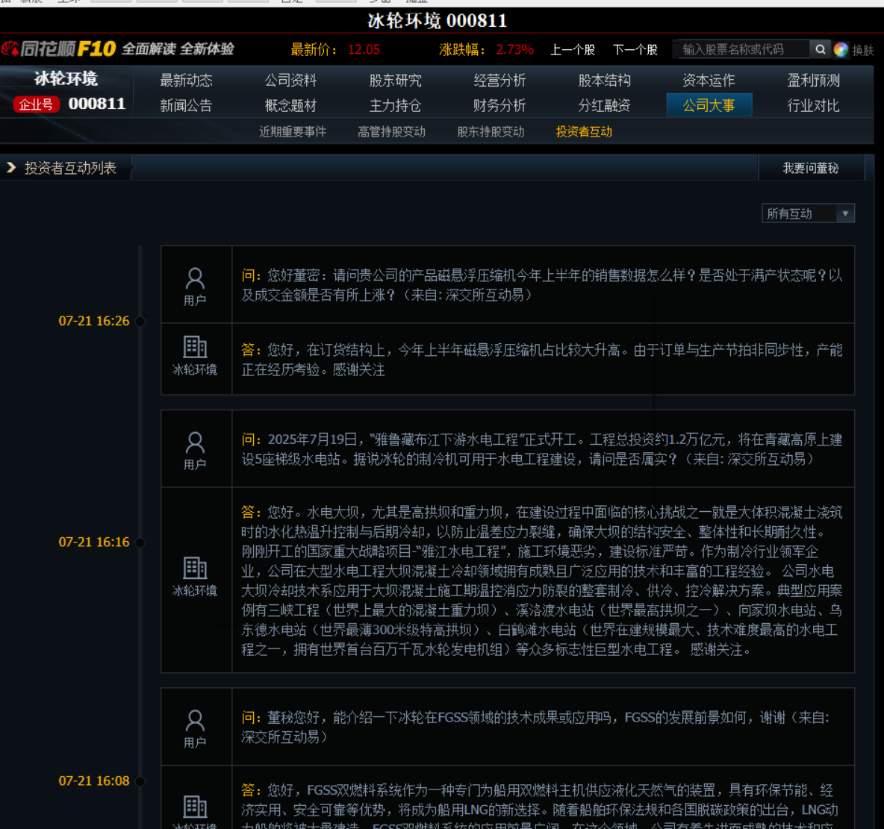Image resolution: width=884 pixels, height=829 pixels.
Task: Switch to 股东持股变动 sub-tab
Action: tap(491, 132)
